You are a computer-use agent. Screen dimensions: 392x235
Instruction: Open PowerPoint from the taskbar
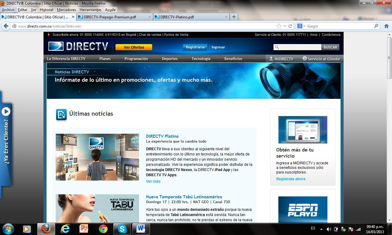84,229
